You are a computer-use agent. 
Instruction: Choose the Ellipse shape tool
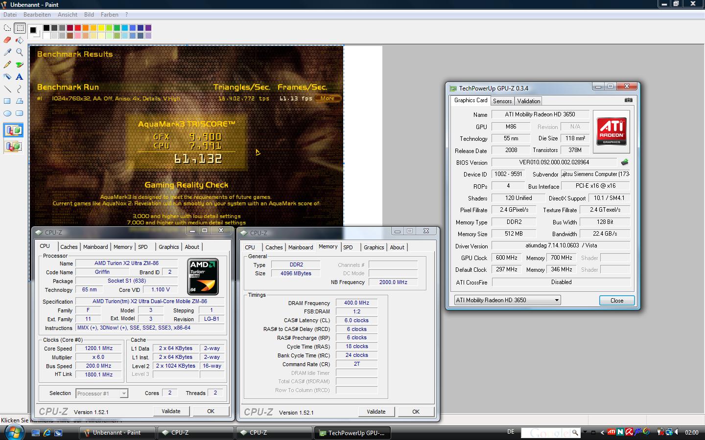pyautogui.click(x=7, y=113)
